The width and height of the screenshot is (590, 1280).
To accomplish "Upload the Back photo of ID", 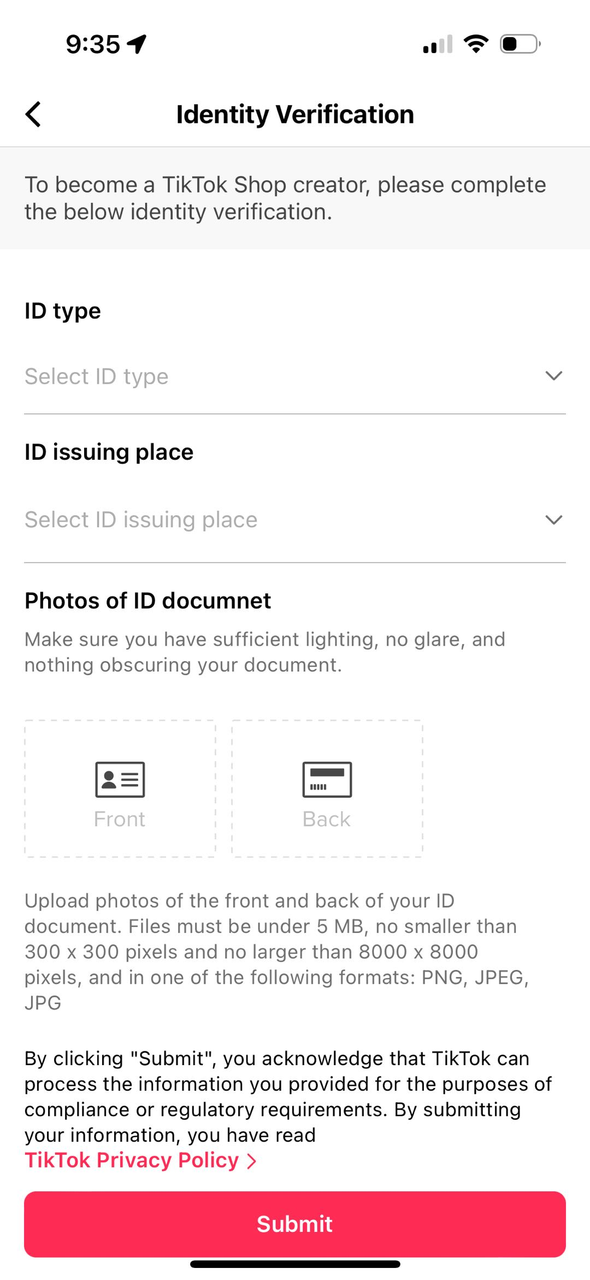I will click(x=327, y=788).
